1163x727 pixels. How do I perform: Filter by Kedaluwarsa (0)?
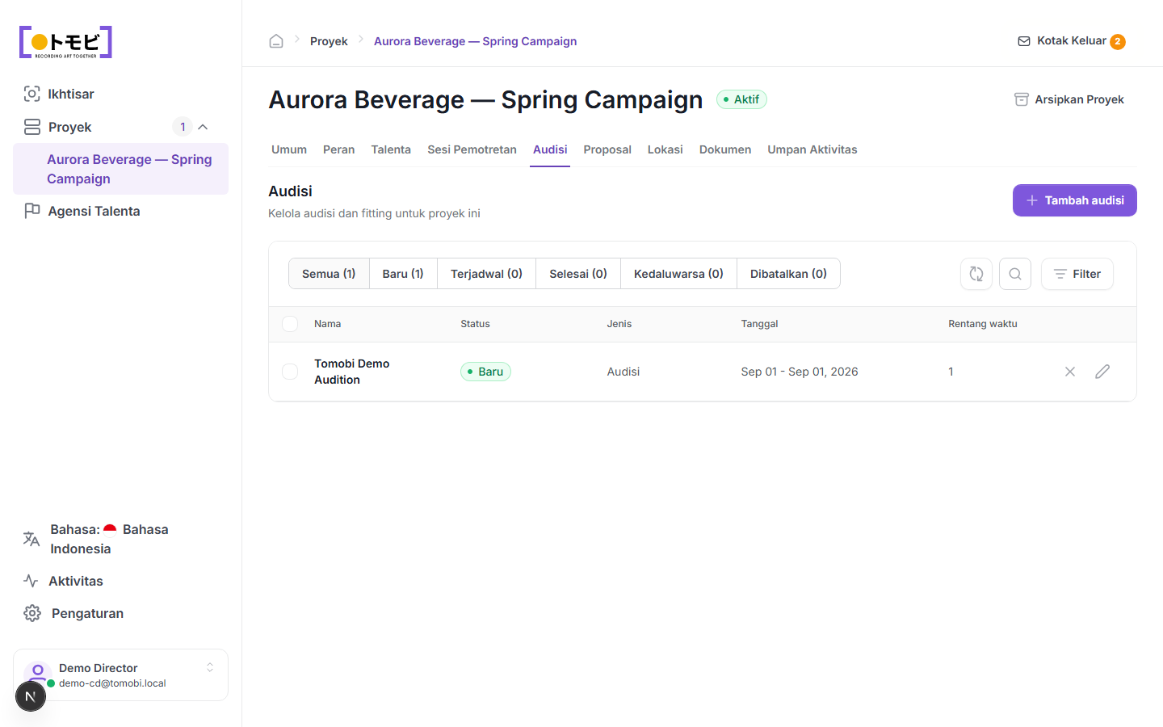point(678,274)
